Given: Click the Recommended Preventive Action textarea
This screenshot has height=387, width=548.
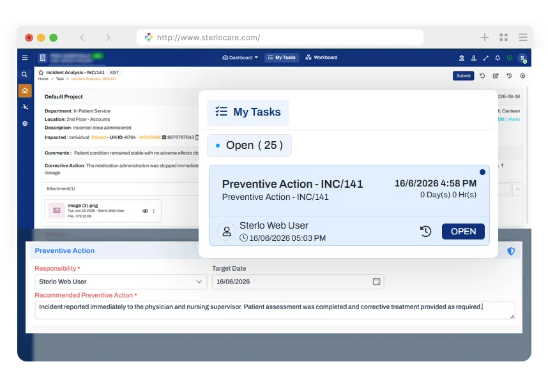Looking at the screenshot, I should (275, 310).
